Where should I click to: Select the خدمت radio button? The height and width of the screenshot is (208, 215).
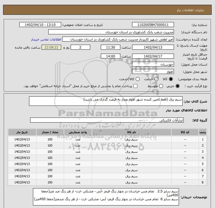pos(156,79)
